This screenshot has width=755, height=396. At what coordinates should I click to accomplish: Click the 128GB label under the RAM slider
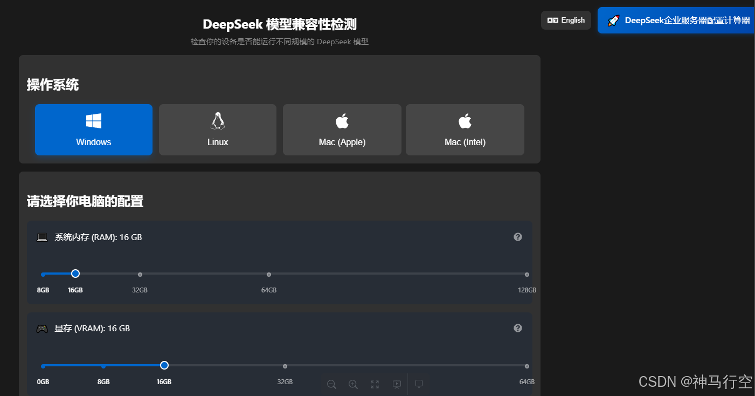coord(527,290)
